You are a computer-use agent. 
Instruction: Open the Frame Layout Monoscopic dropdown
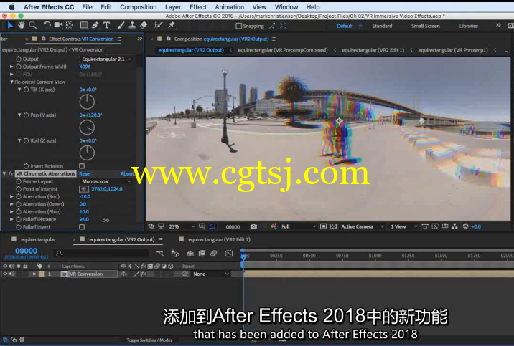[106, 181]
